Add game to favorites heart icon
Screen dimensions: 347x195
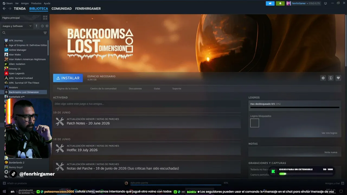coord(338,78)
